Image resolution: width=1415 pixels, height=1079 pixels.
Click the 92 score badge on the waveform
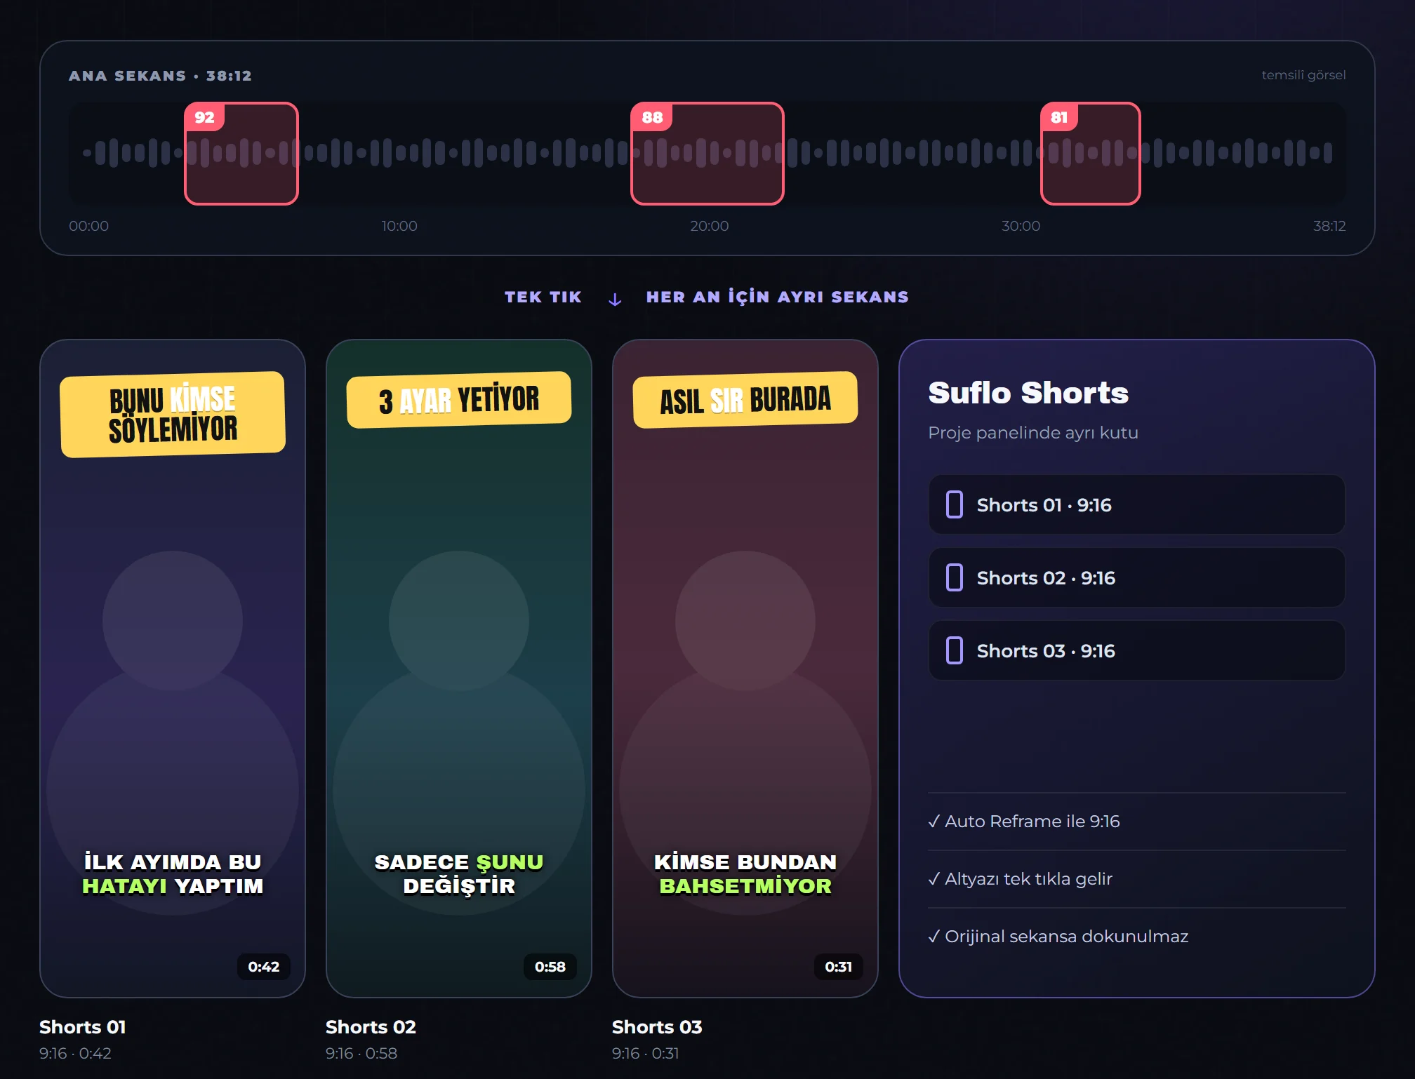coord(204,117)
